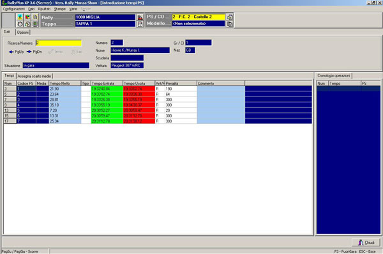Open the Configurazioni menu

[x=13, y=9]
